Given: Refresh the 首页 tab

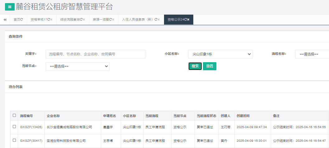Looking at the screenshot, I should pos(21,20).
